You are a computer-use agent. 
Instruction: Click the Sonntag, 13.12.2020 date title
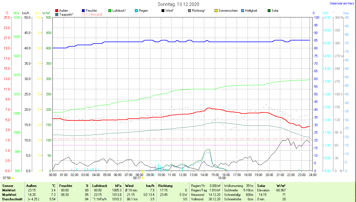coord(178,4)
